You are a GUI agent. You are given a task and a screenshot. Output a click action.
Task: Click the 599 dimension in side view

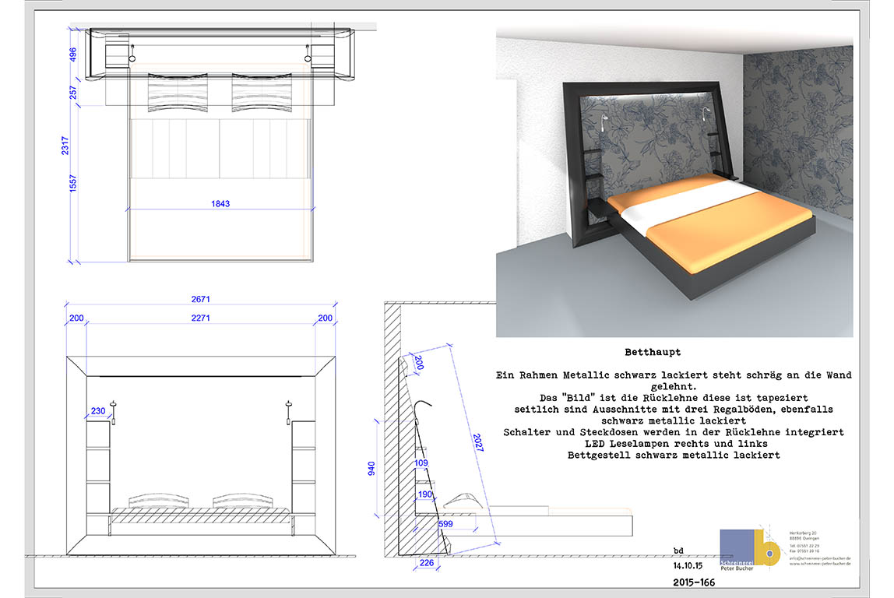click(x=446, y=524)
